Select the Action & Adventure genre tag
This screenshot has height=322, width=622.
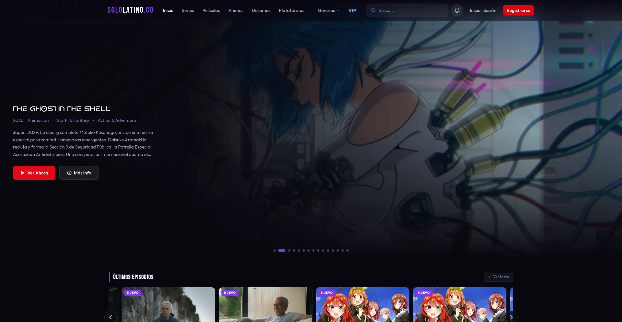point(117,120)
